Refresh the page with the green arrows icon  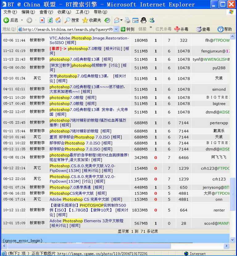50,20
